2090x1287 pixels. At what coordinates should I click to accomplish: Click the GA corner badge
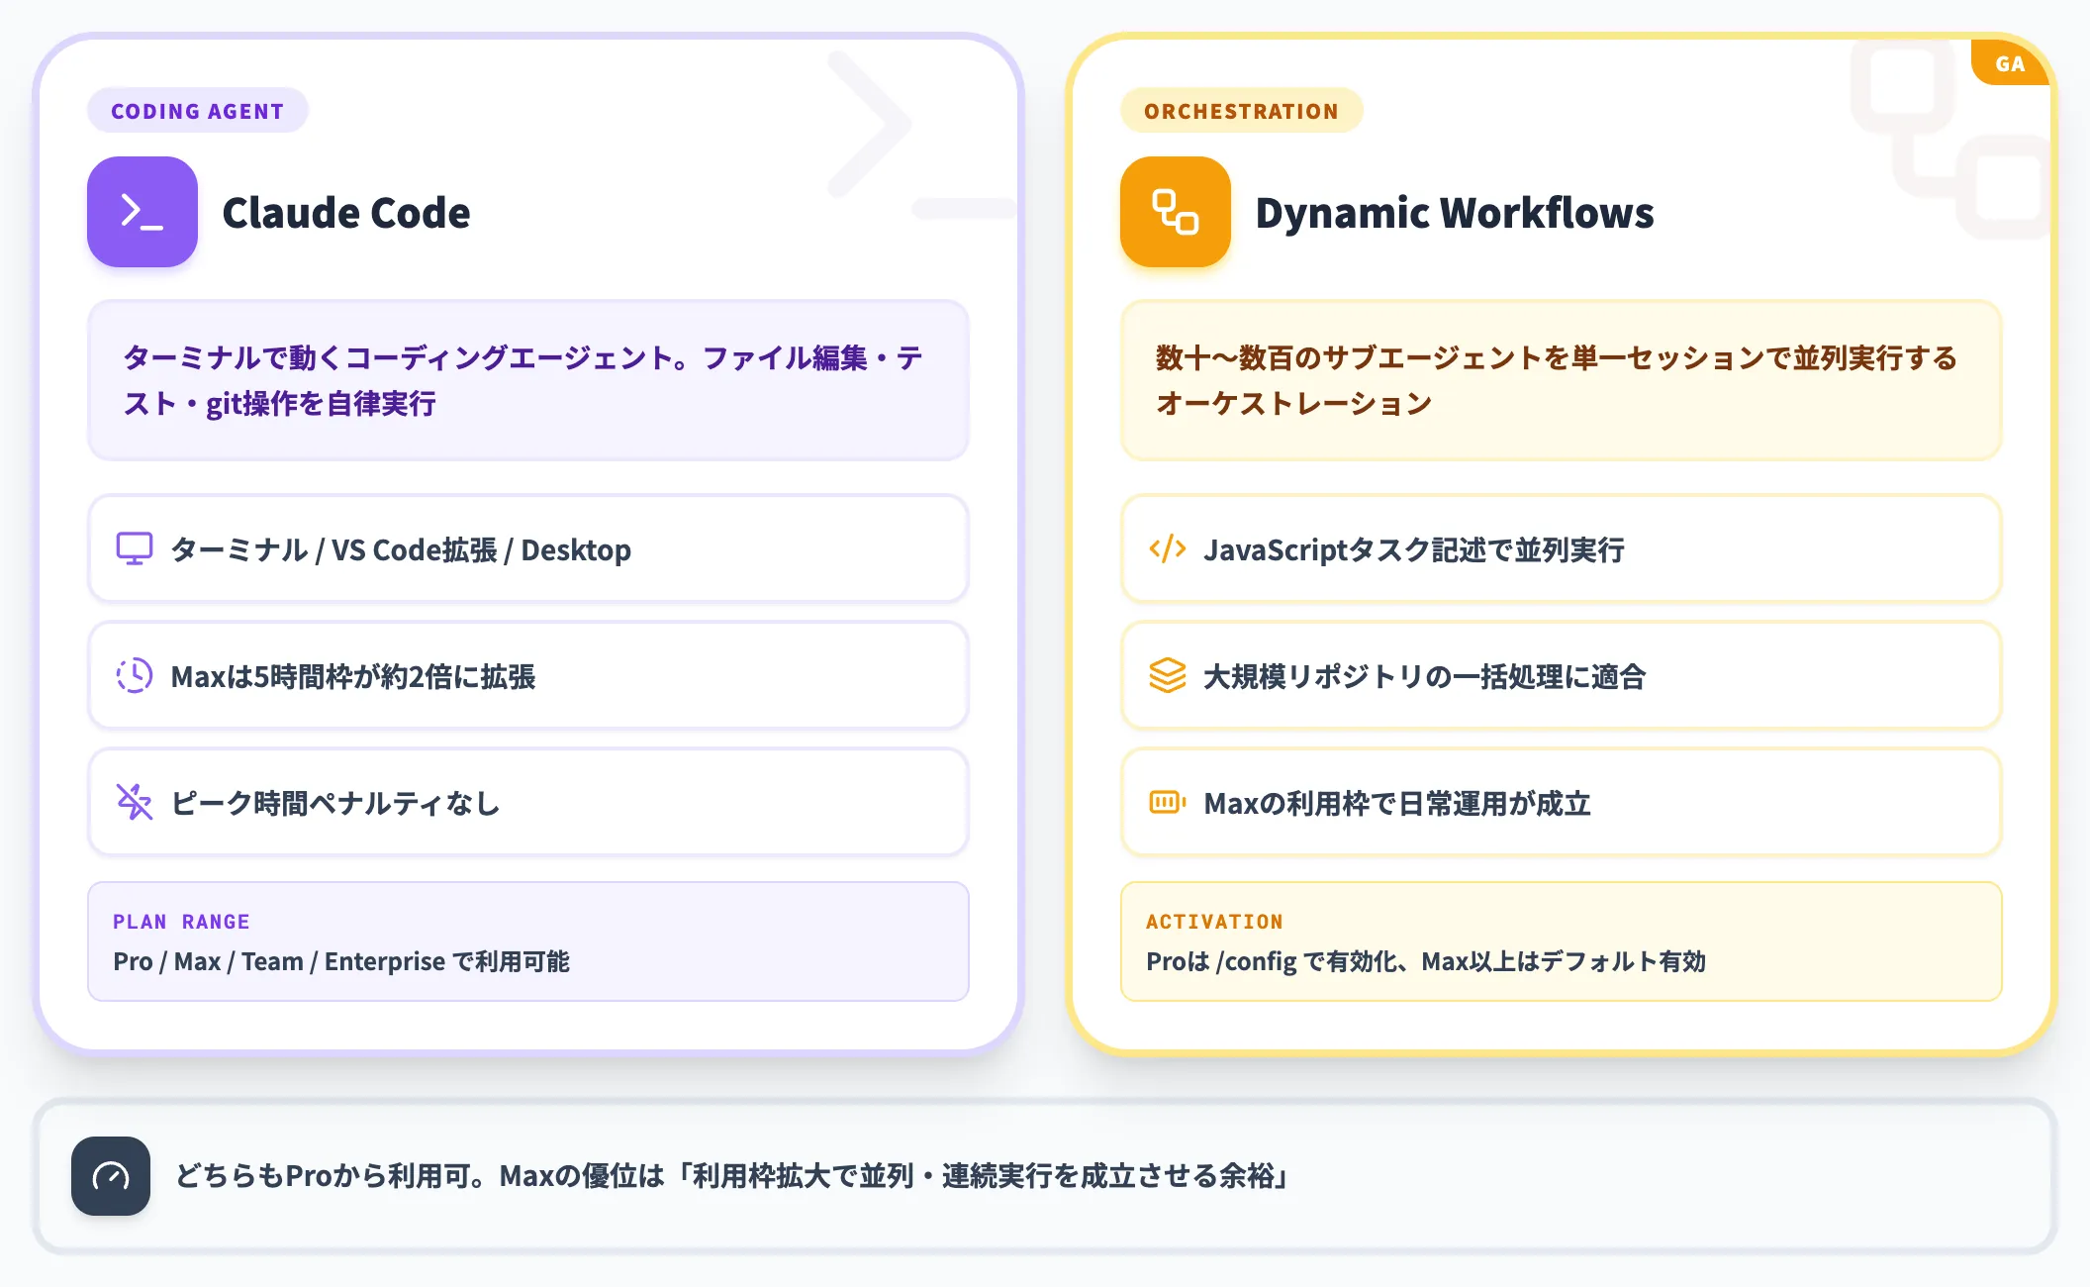click(2010, 63)
